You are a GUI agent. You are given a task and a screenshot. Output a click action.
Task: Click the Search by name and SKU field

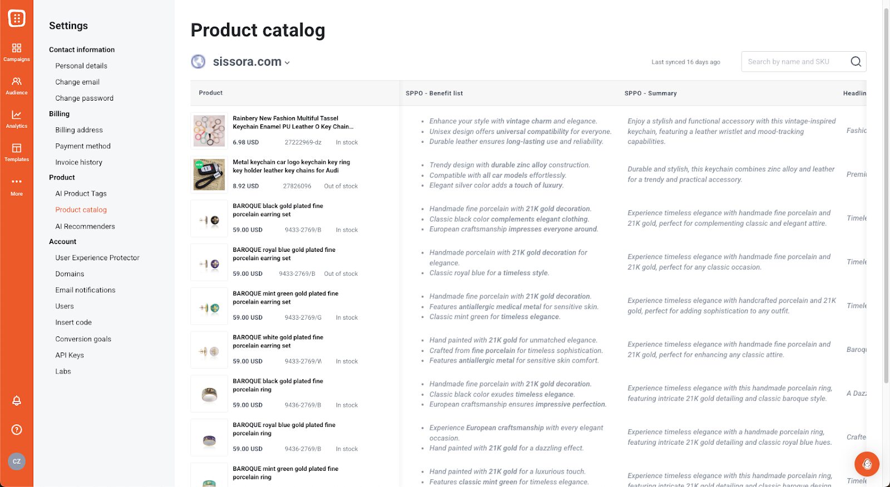click(x=795, y=62)
